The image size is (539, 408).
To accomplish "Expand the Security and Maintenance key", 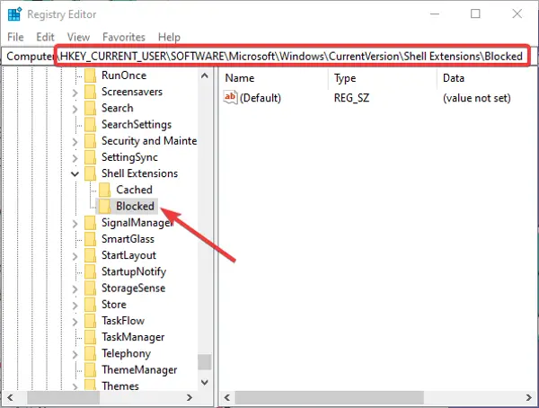I will tap(75, 142).
